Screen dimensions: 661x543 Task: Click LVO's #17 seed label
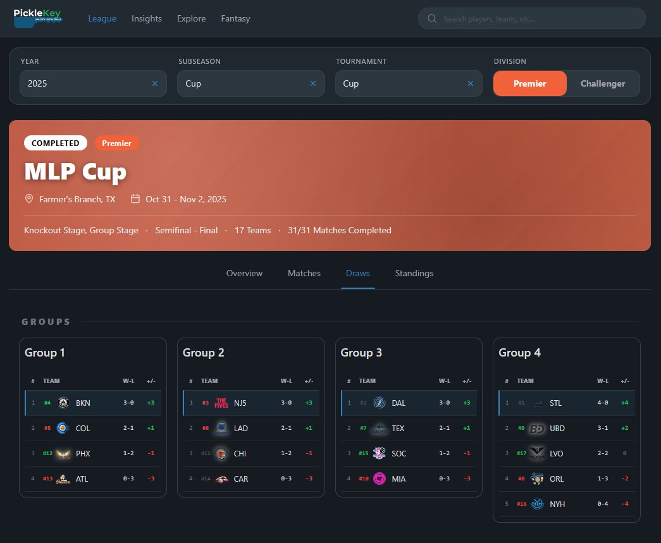pos(521,453)
